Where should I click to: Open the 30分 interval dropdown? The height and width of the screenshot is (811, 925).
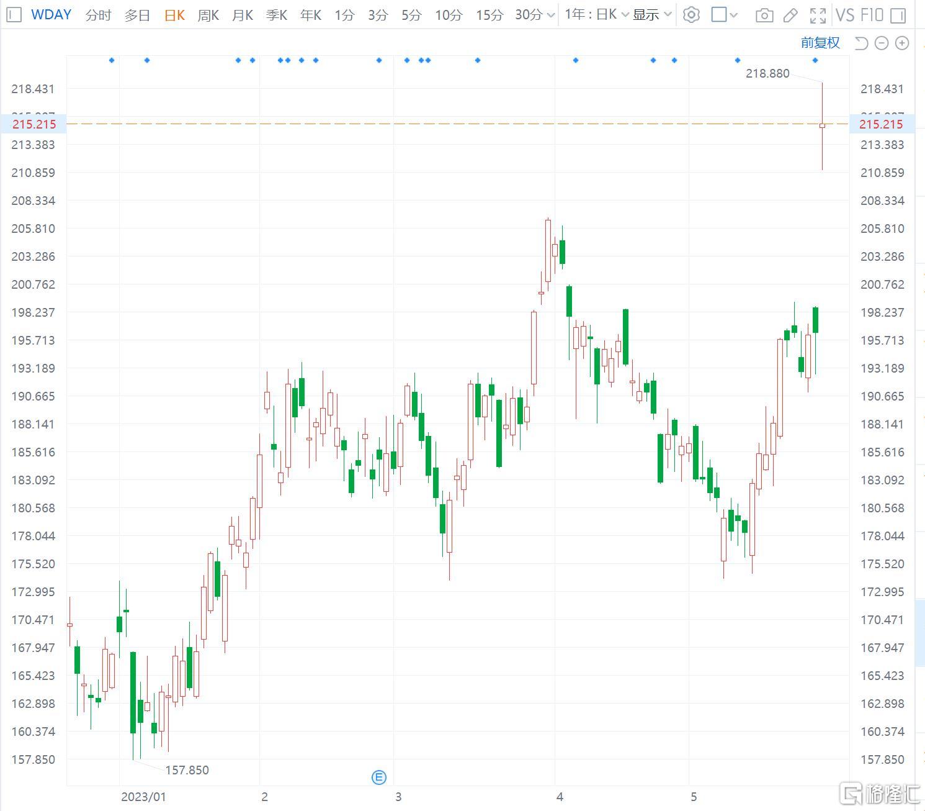pyautogui.click(x=532, y=15)
